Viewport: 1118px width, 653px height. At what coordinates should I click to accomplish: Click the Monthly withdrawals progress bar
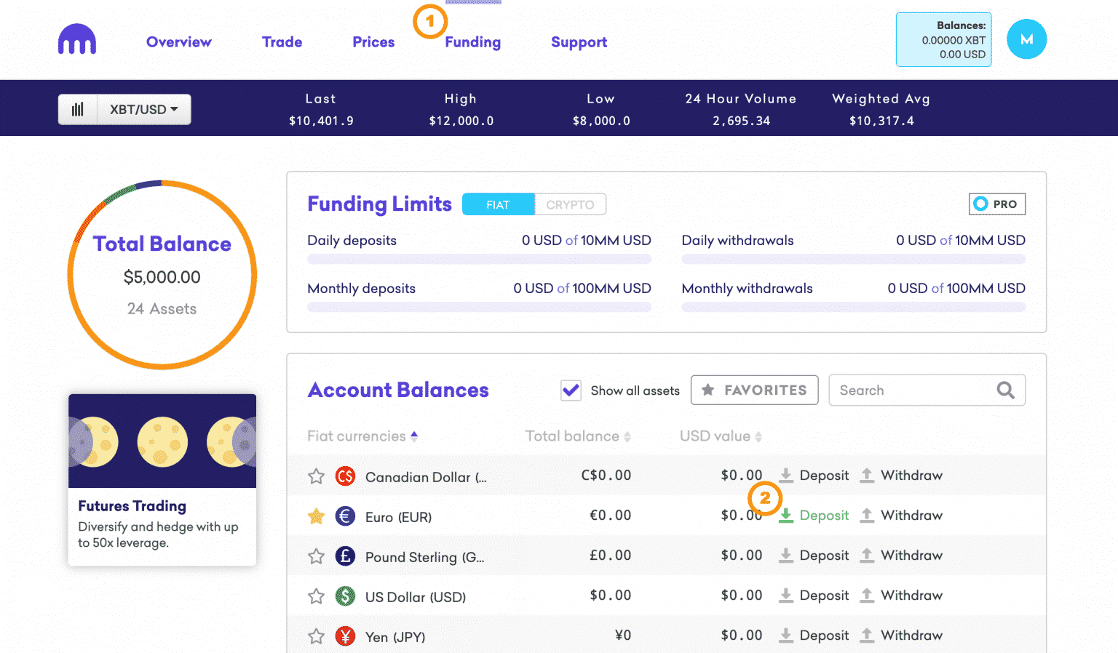point(854,307)
